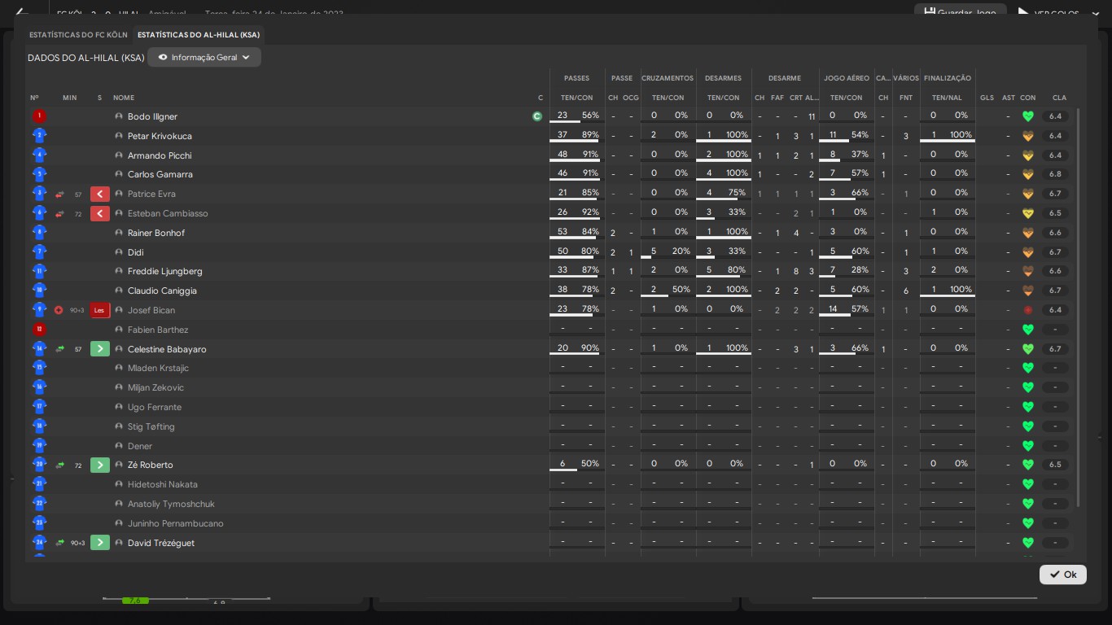Viewport: 1112px width, 625px height.
Task: Sort by the GLS column header
Action: pos(987,98)
